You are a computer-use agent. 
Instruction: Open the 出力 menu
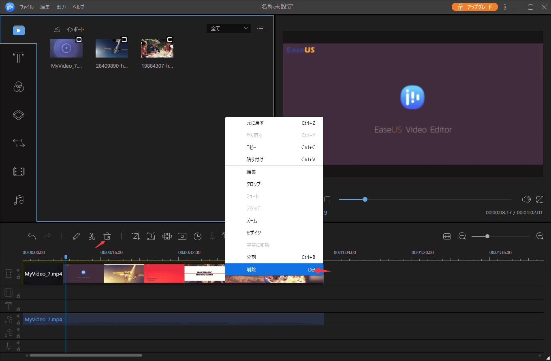click(61, 7)
